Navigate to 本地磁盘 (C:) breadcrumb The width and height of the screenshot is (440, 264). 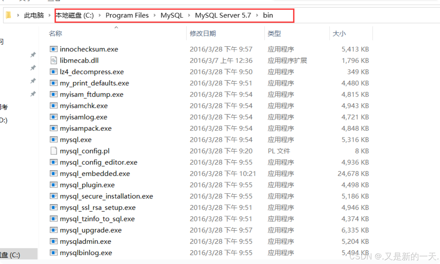coord(75,15)
